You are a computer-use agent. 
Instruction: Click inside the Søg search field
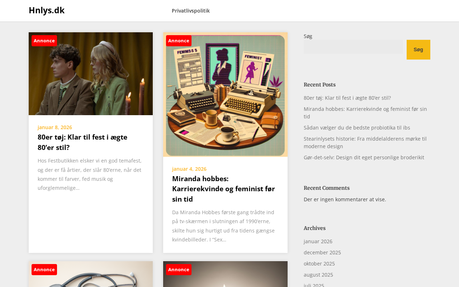[x=353, y=47]
